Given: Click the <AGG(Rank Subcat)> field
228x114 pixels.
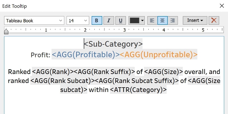Looking at the screenshot, I should click(x=63, y=81).
